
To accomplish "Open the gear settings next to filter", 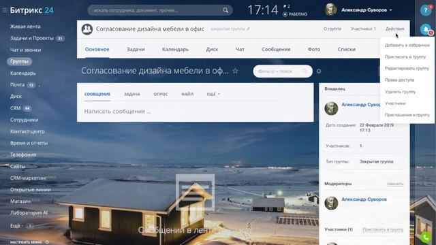I will [319, 71].
